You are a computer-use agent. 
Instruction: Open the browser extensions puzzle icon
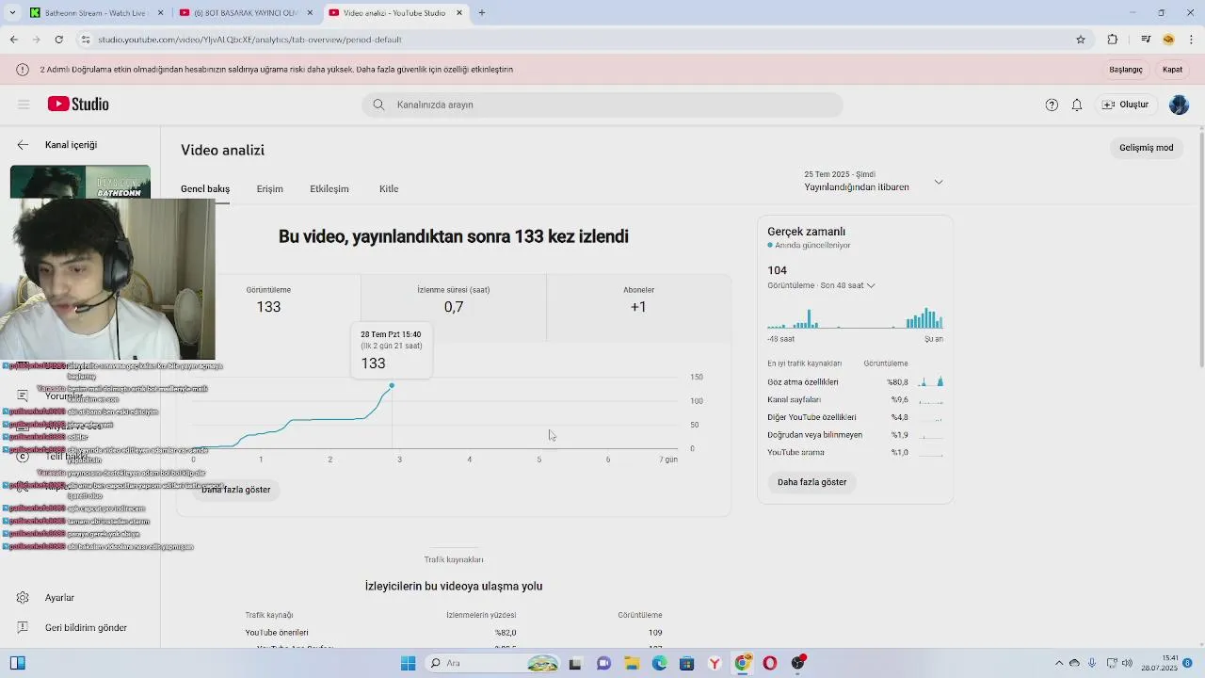1113,40
